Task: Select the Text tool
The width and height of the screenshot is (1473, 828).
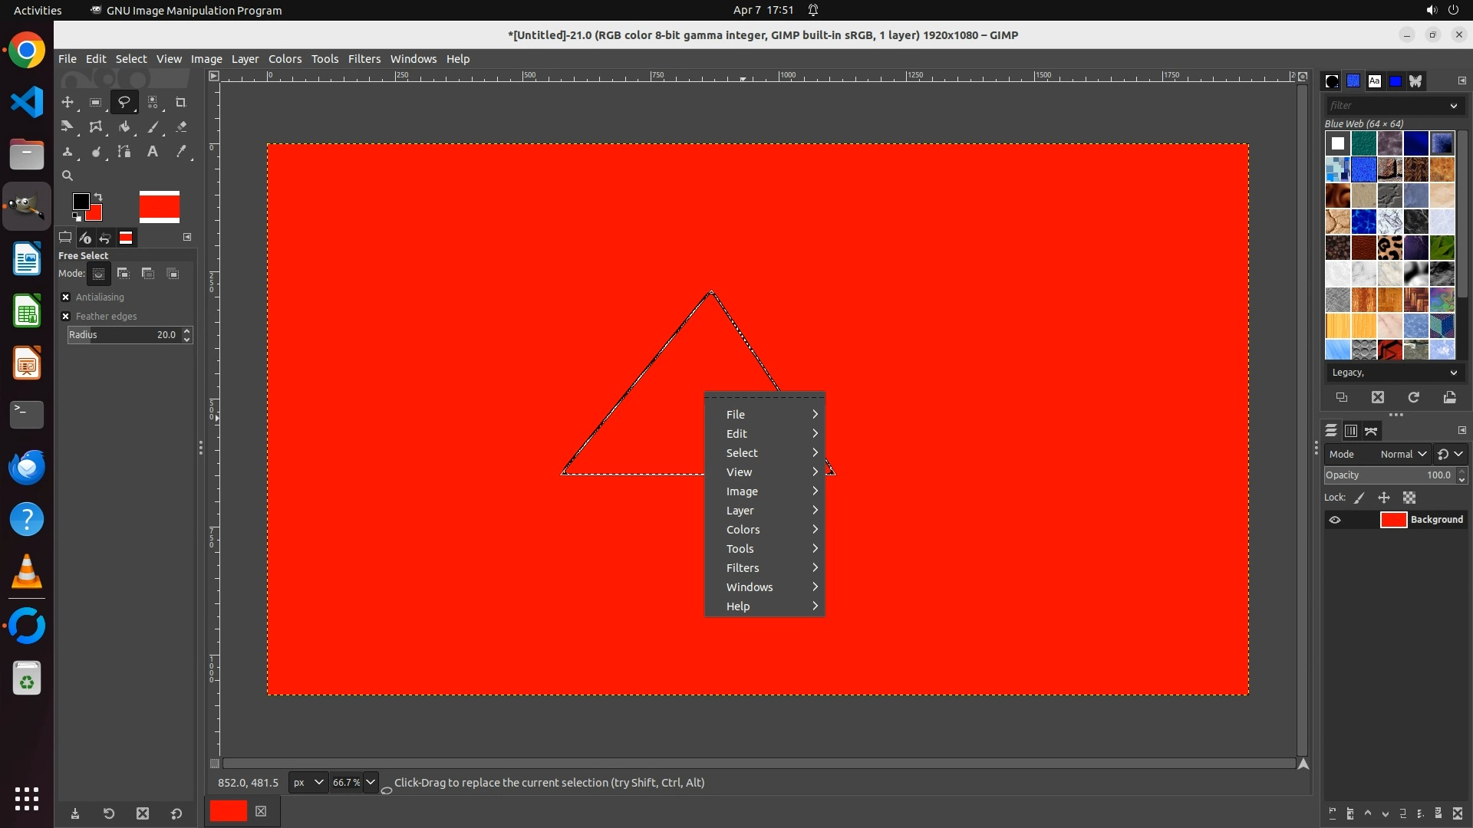Action: (x=153, y=152)
